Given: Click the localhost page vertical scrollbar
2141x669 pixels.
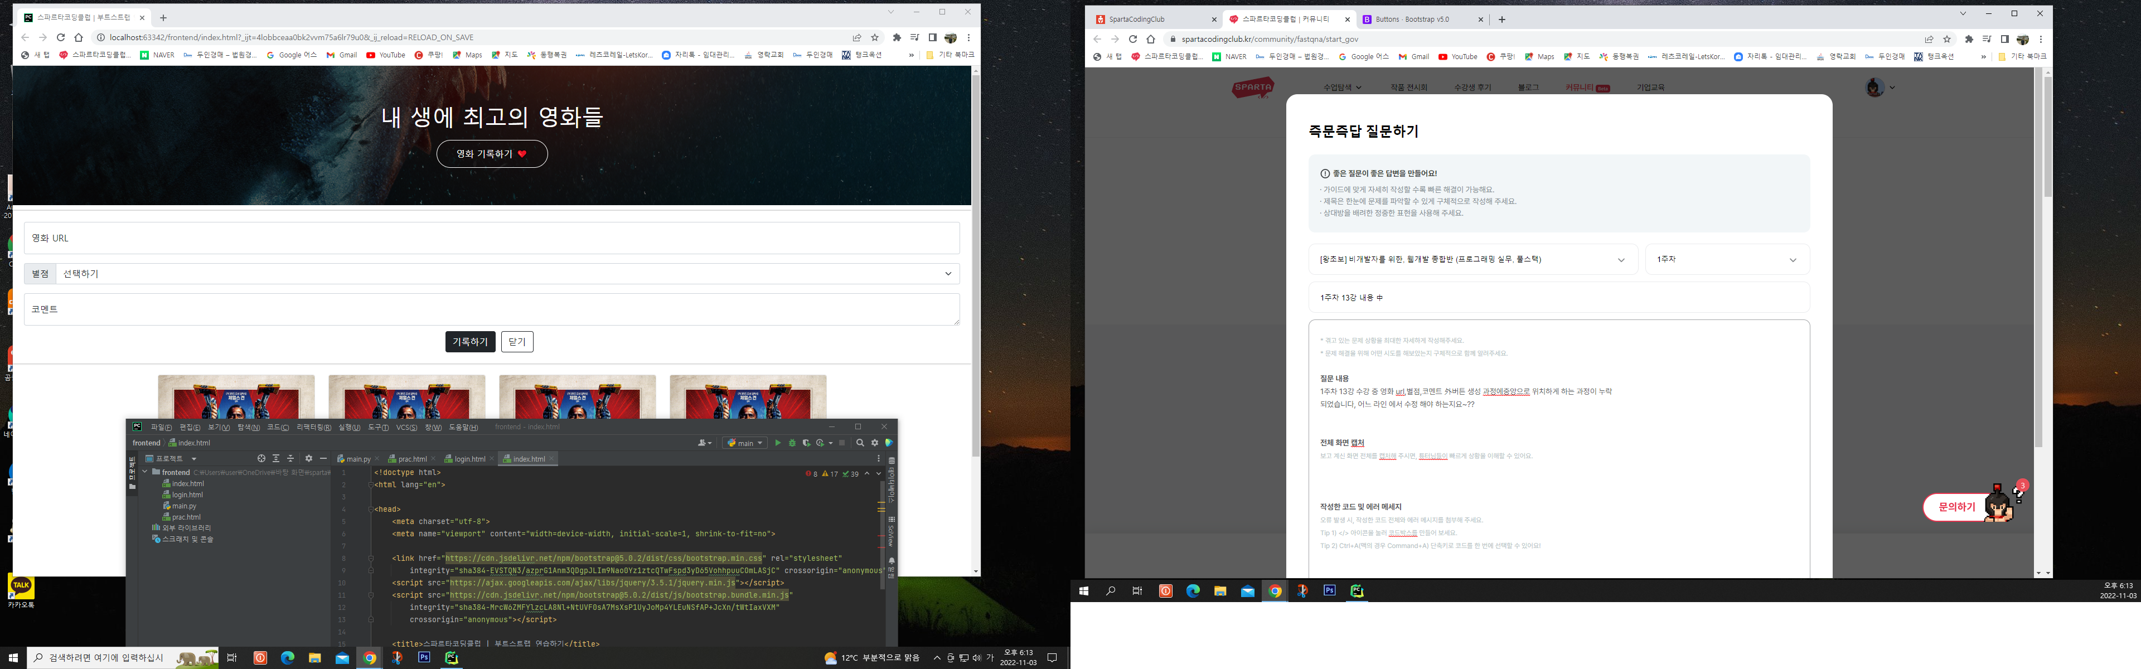Looking at the screenshot, I should click(976, 266).
